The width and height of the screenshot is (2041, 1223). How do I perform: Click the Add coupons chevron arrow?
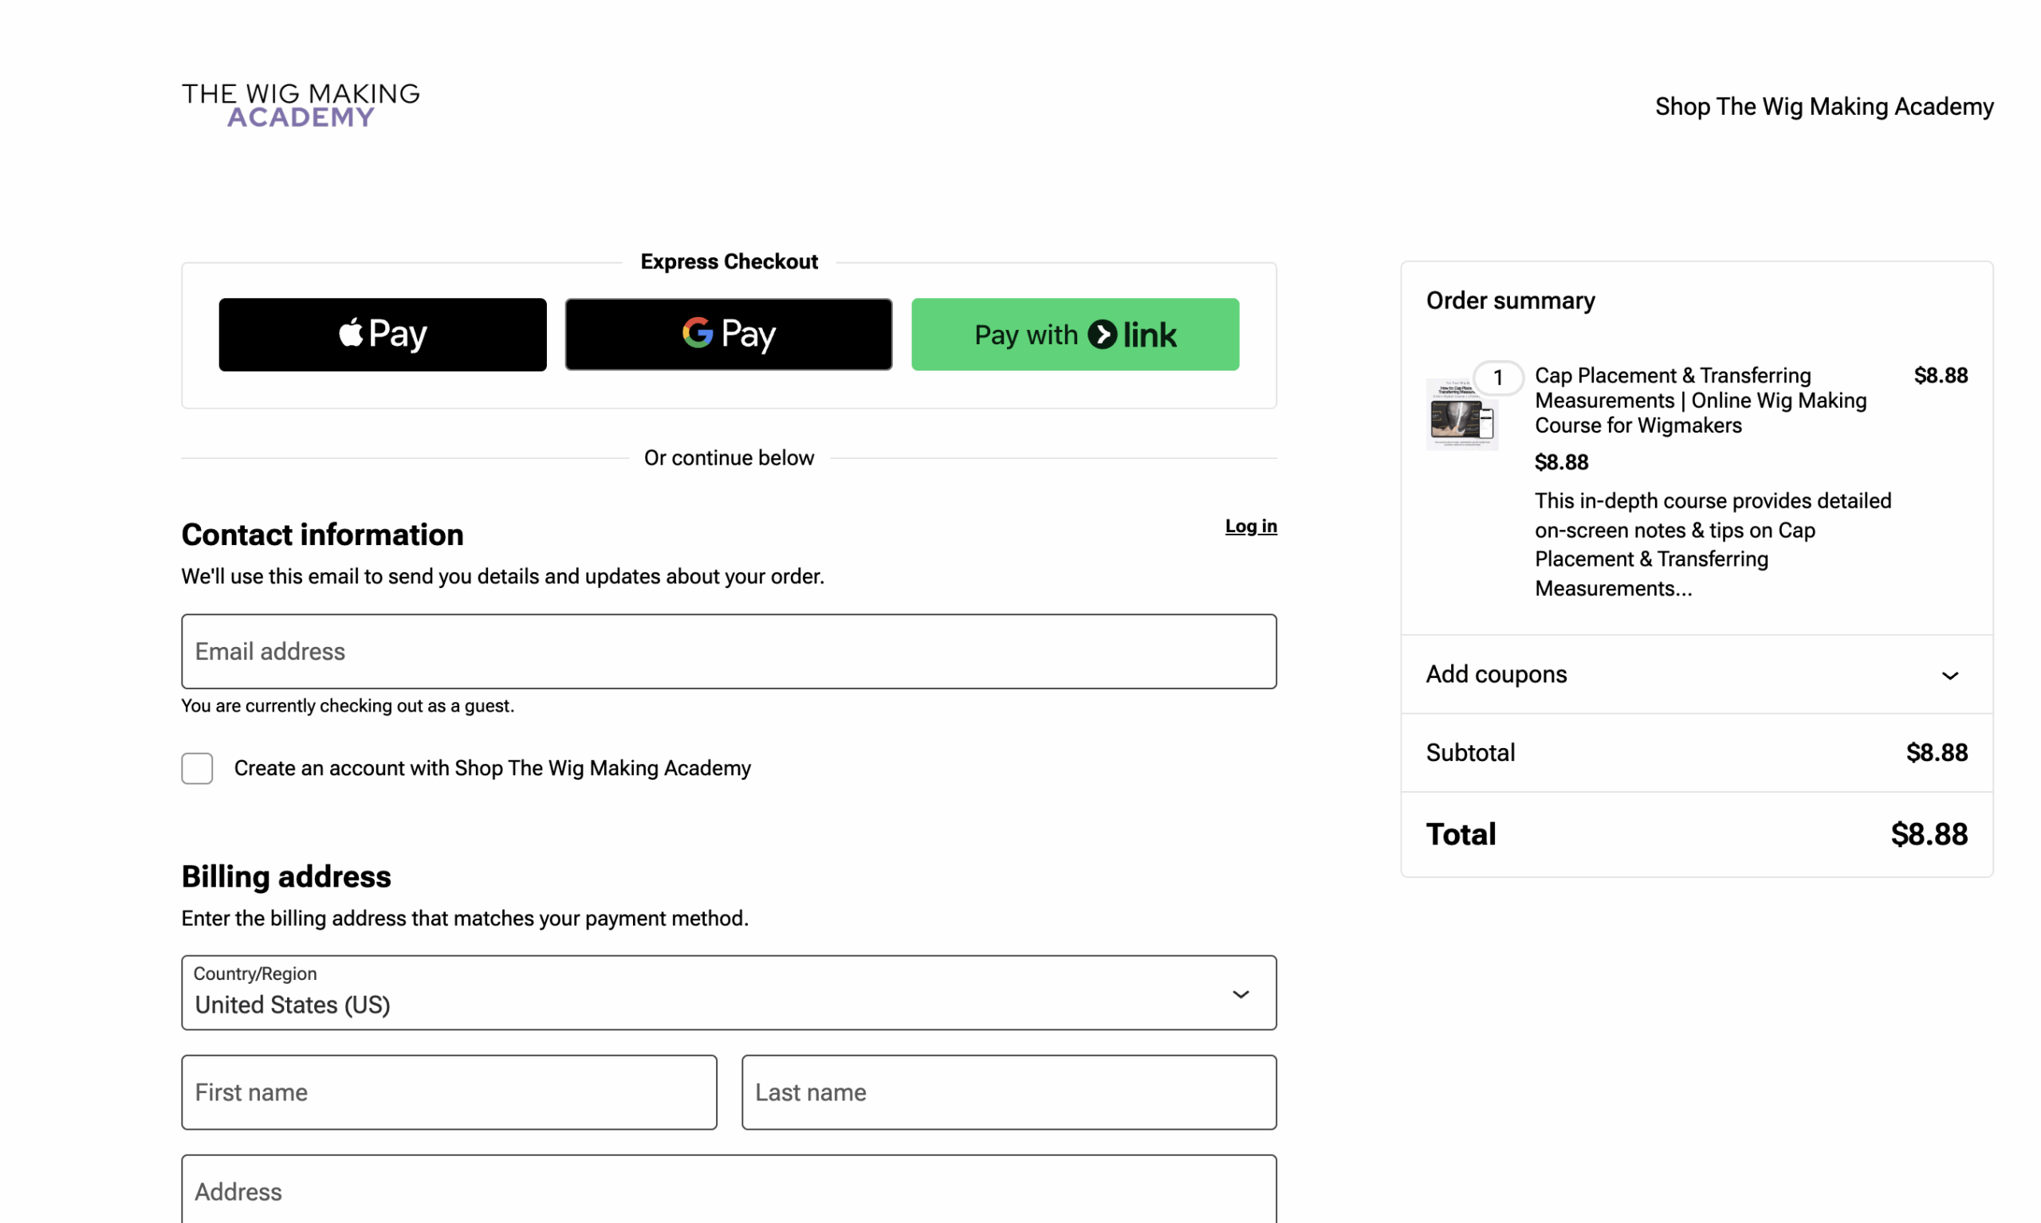1949,675
